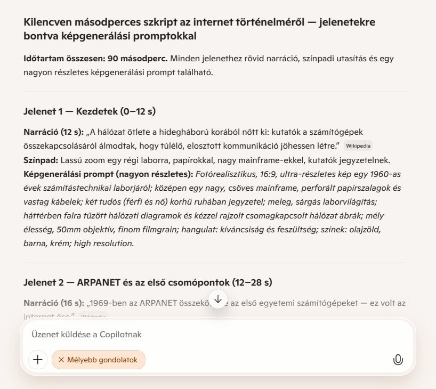Open the Wikipedia citation in Jelenet 1
The height and width of the screenshot is (389, 436).
tap(358, 145)
